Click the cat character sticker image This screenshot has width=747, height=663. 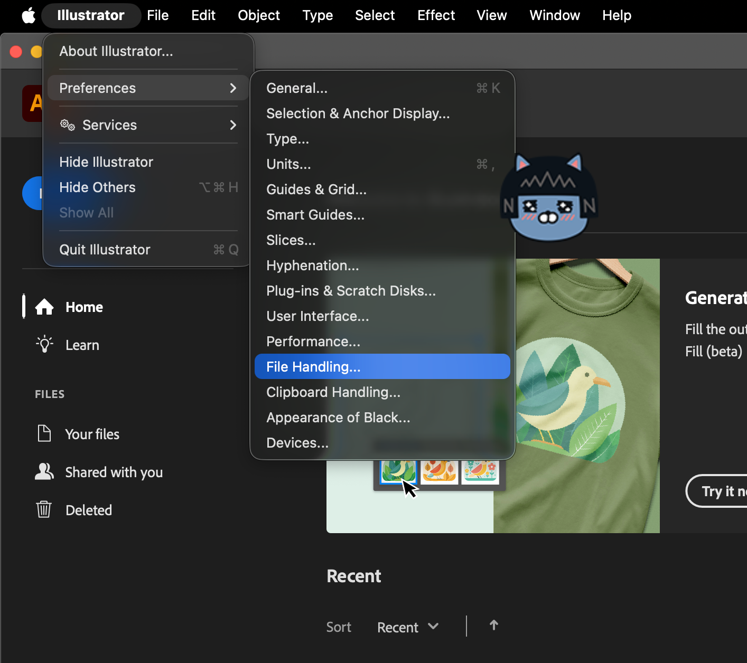coord(549,197)
